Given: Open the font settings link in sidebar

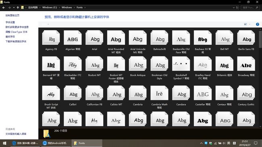Looking at the screenshot, I should click(10, 22).
